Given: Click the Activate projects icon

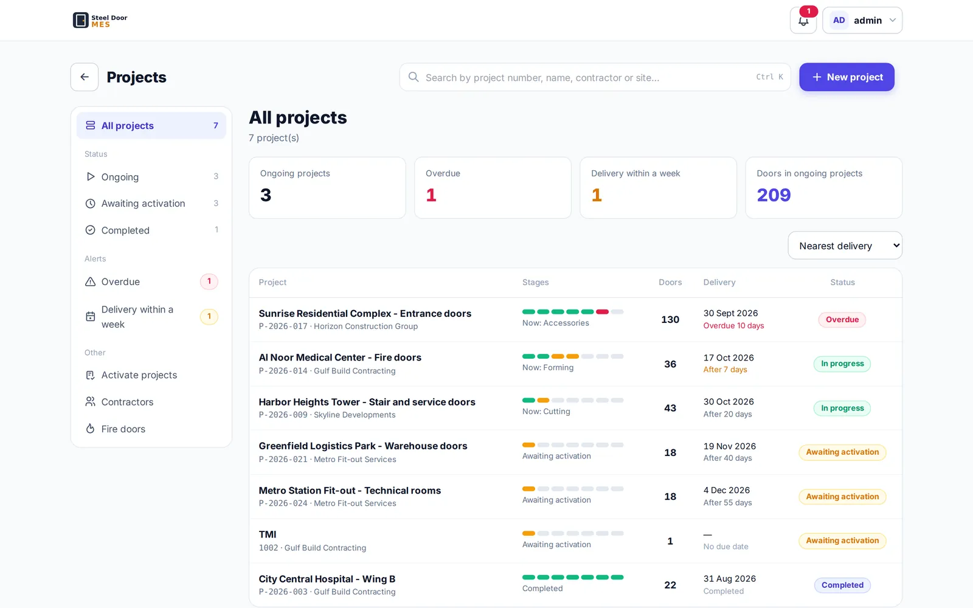Looking at the screenshot, I should (x=91, y=375).
